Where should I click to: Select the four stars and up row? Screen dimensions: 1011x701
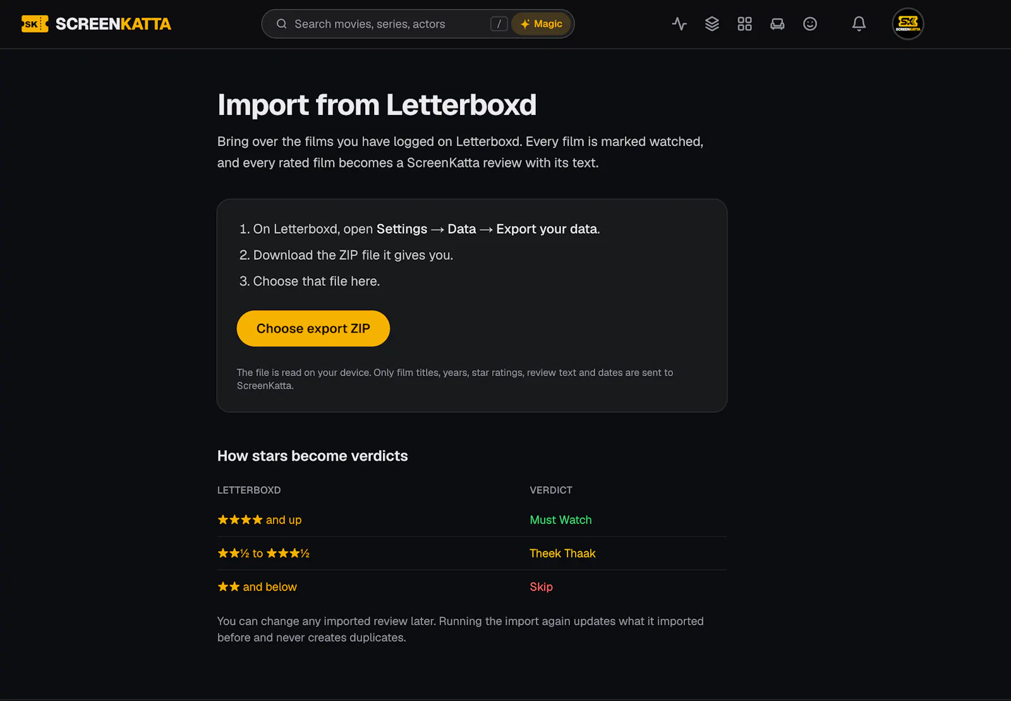[472, 520]
